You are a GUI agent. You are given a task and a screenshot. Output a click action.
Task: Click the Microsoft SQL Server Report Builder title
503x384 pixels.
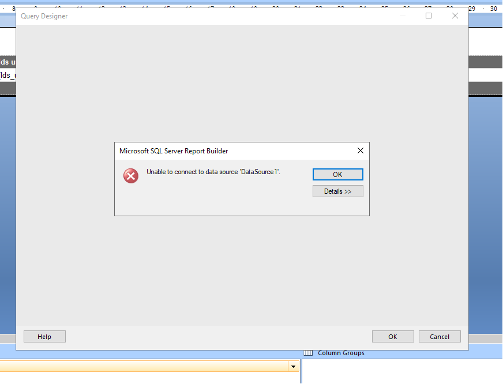(174, 151)
